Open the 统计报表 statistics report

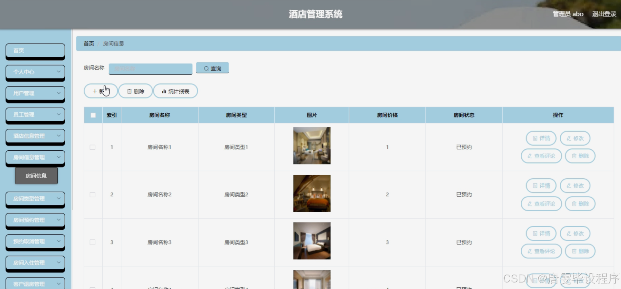click(175, 91)
